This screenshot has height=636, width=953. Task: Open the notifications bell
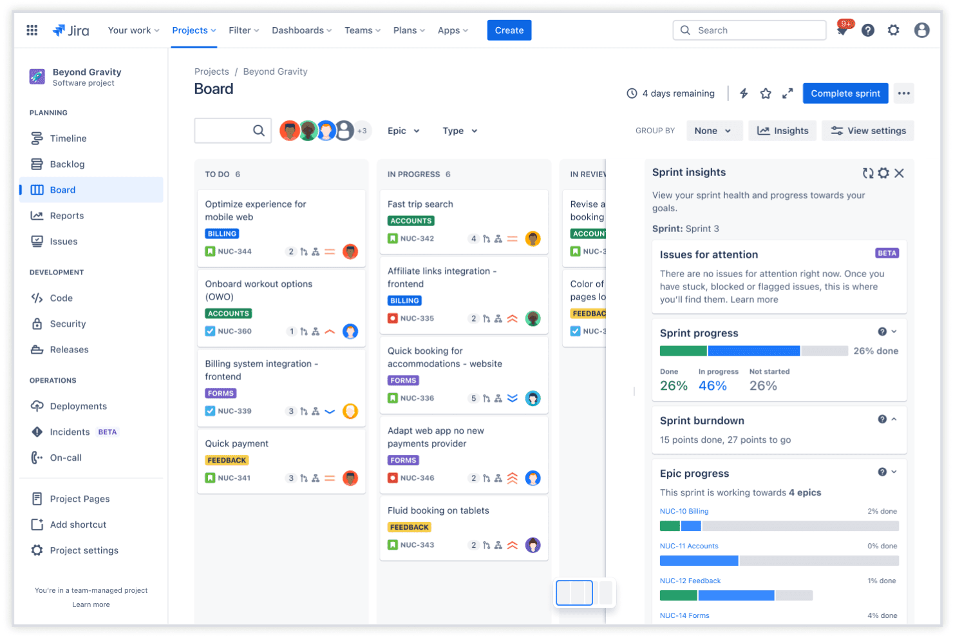pyautogui.click(x=842, y=30)
